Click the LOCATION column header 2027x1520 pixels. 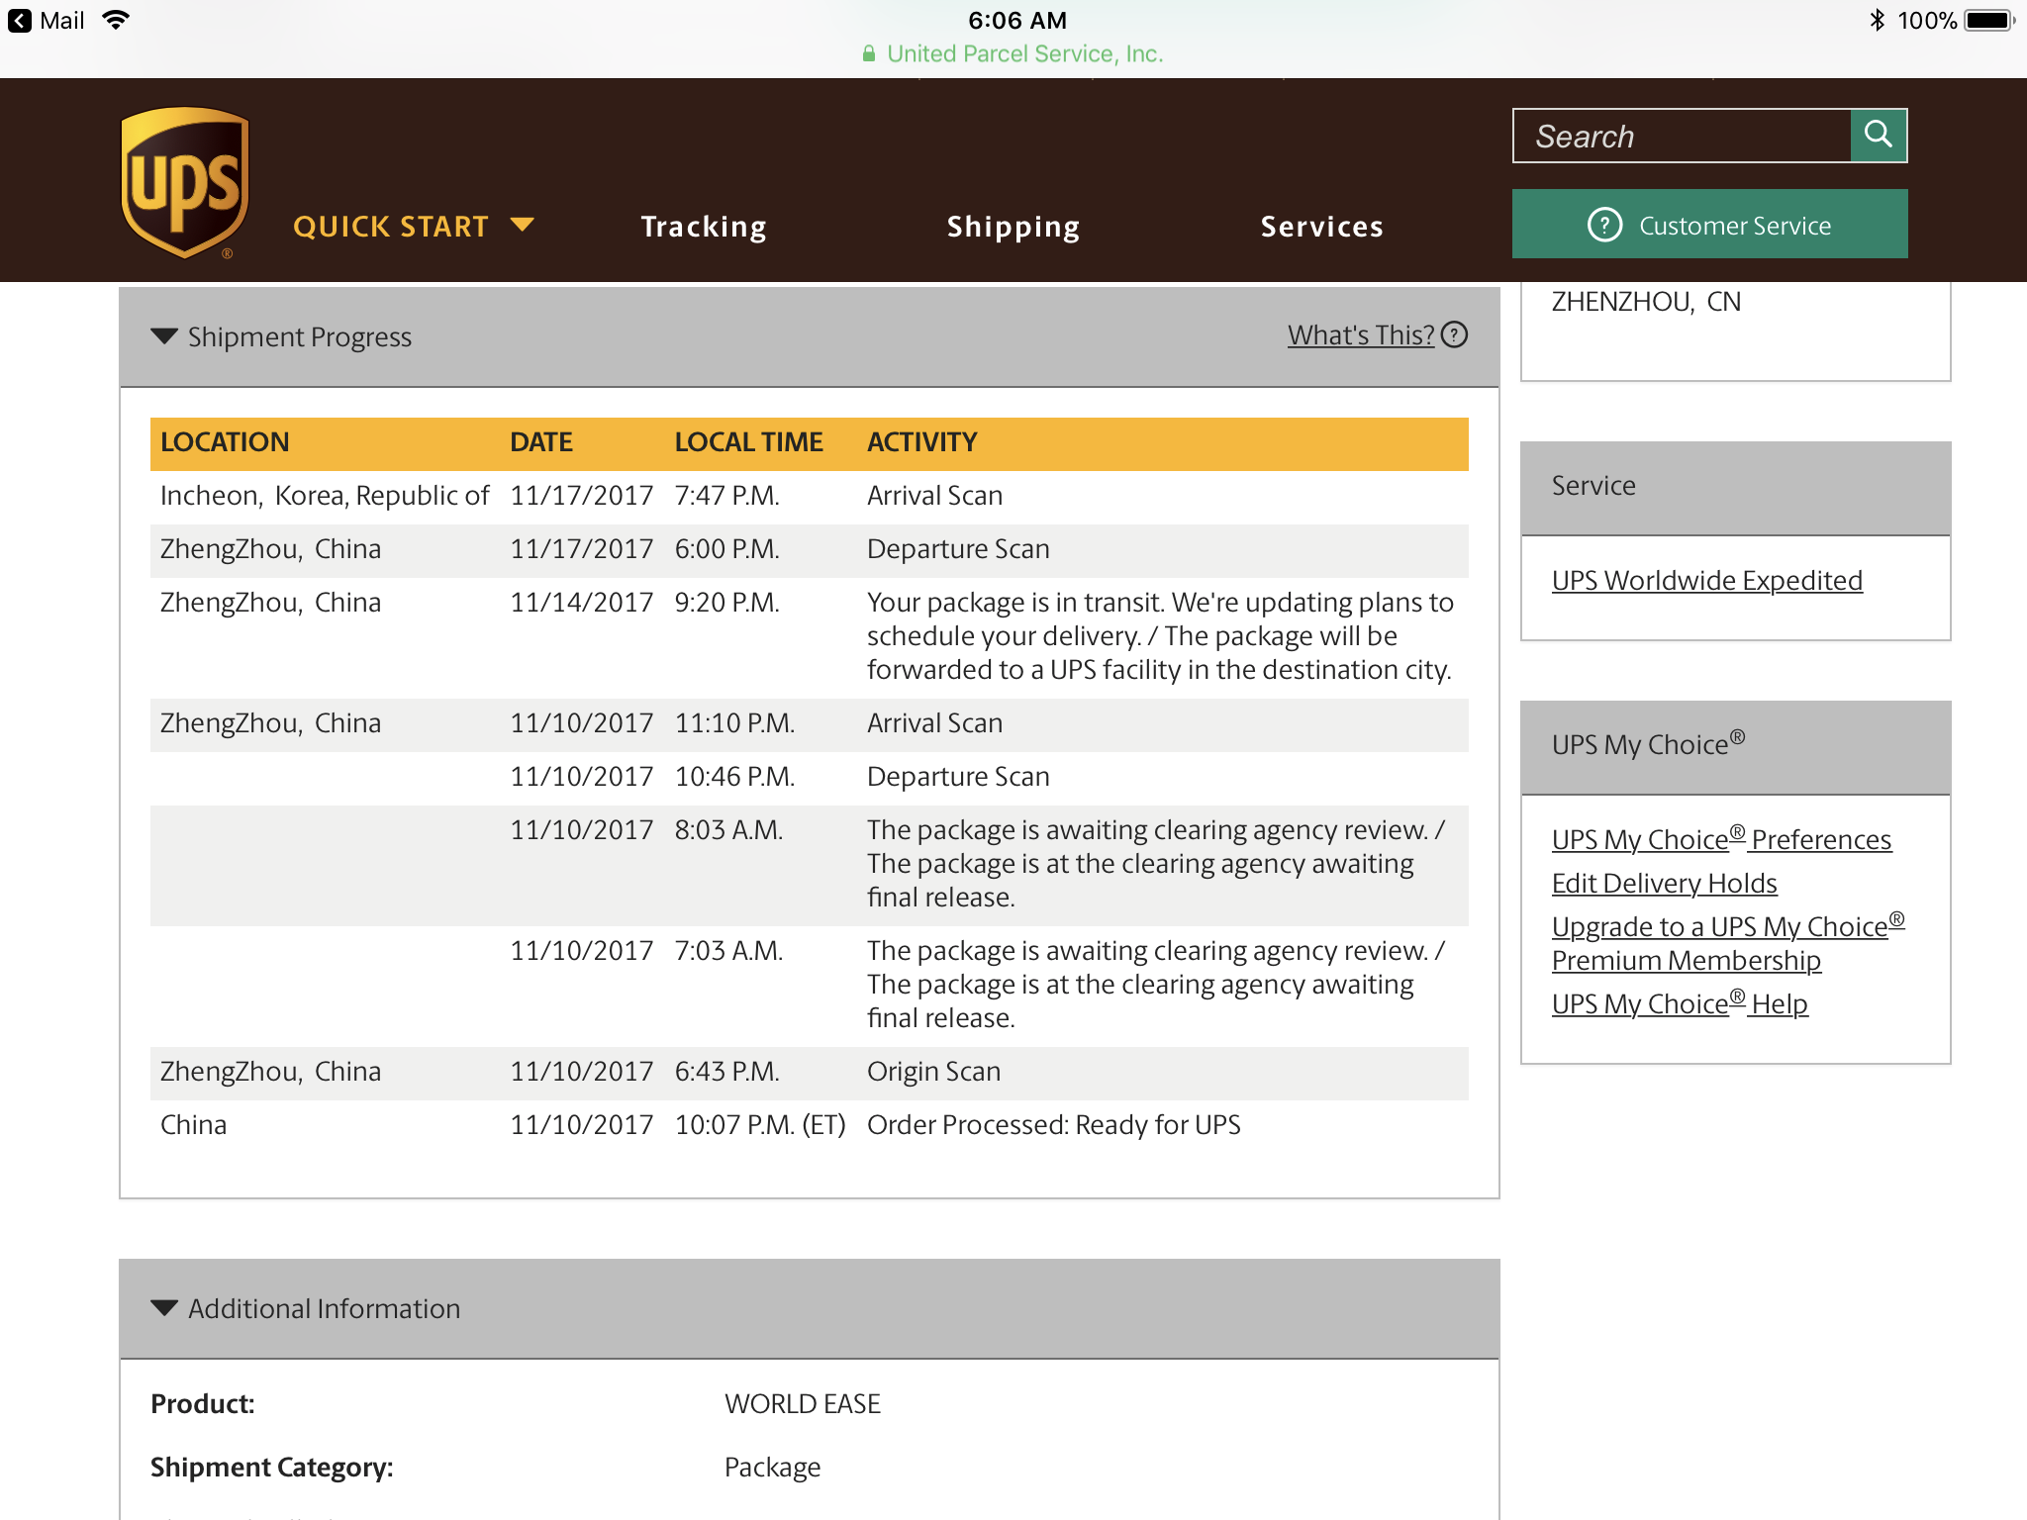pyautogui.click(x=225, y=442)
